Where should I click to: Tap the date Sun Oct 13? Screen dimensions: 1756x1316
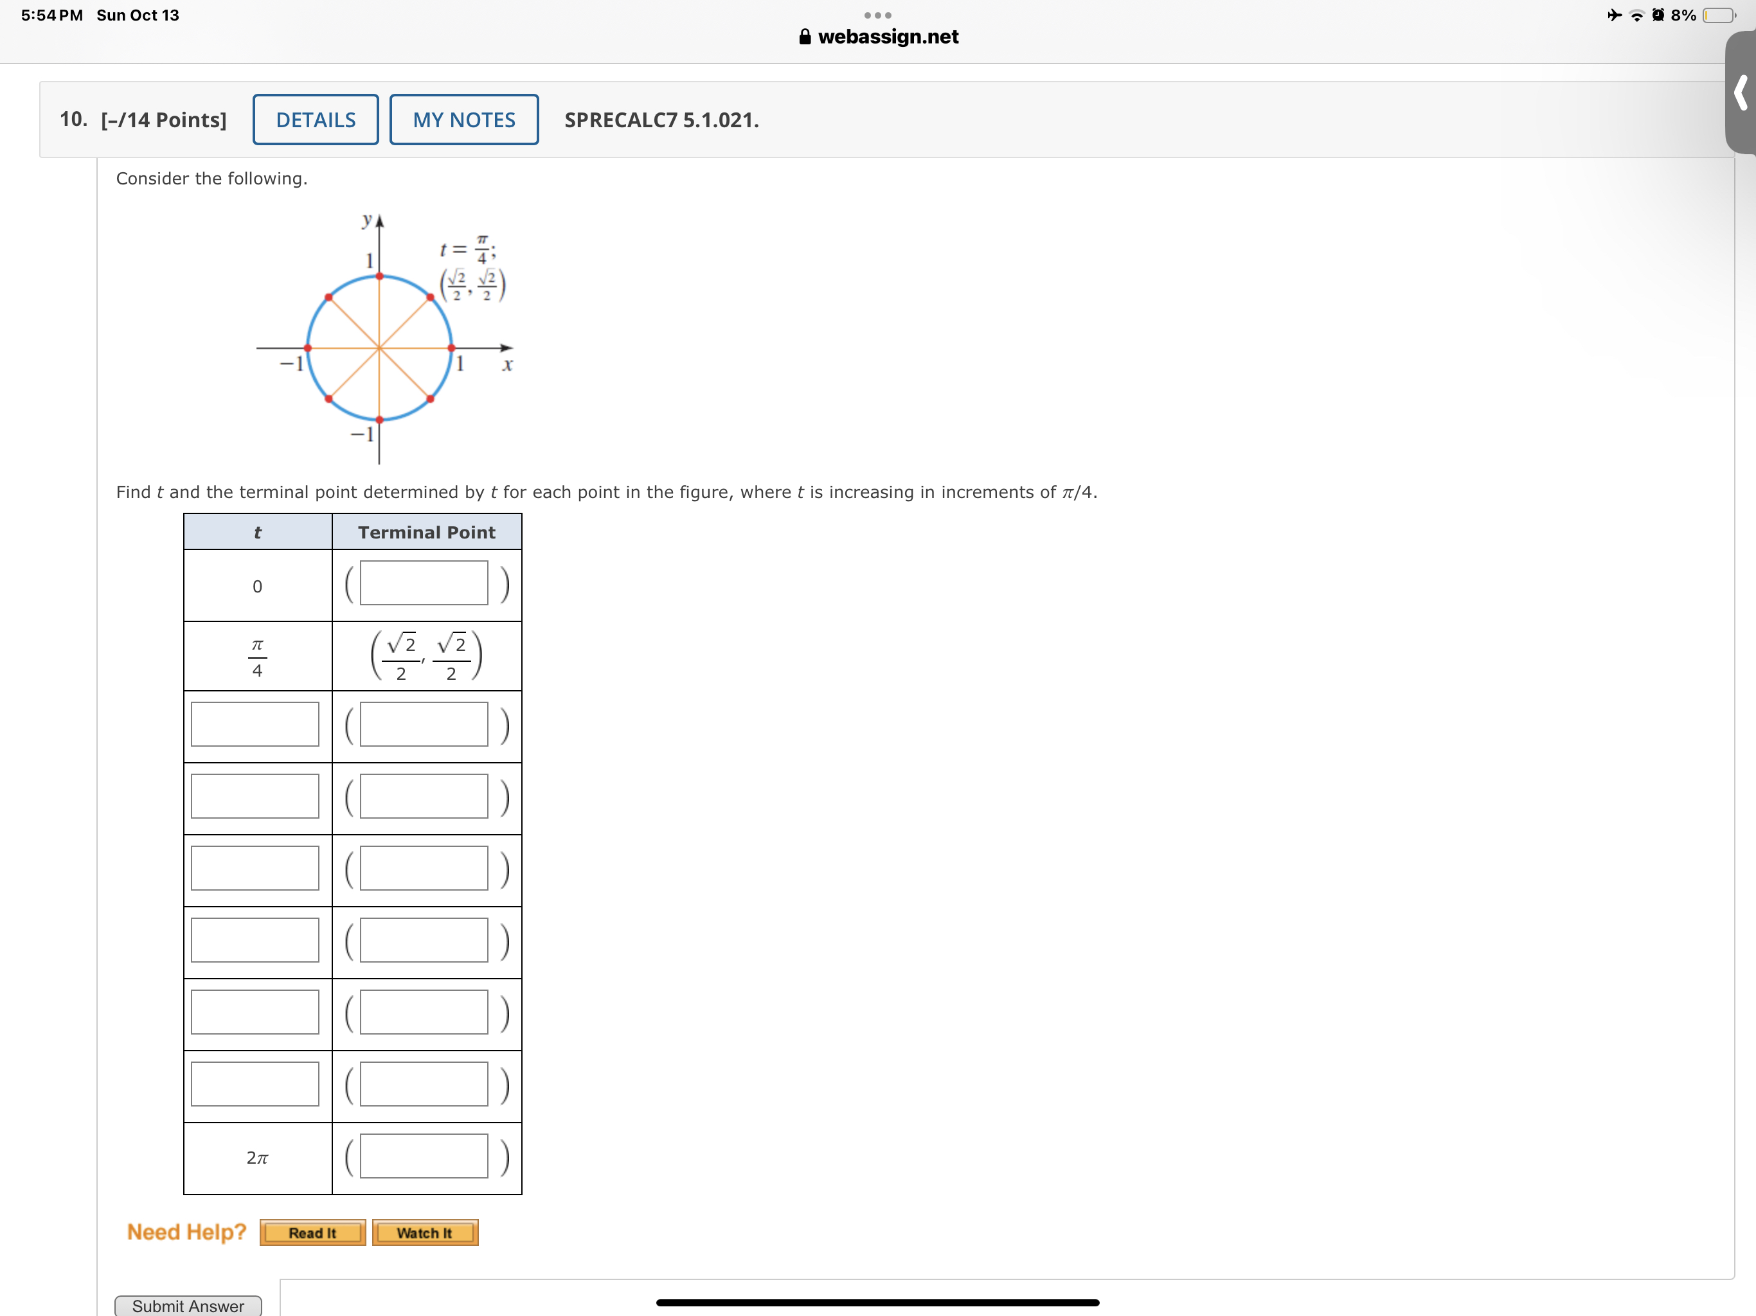pyautogui.click(x=138, y=14)
